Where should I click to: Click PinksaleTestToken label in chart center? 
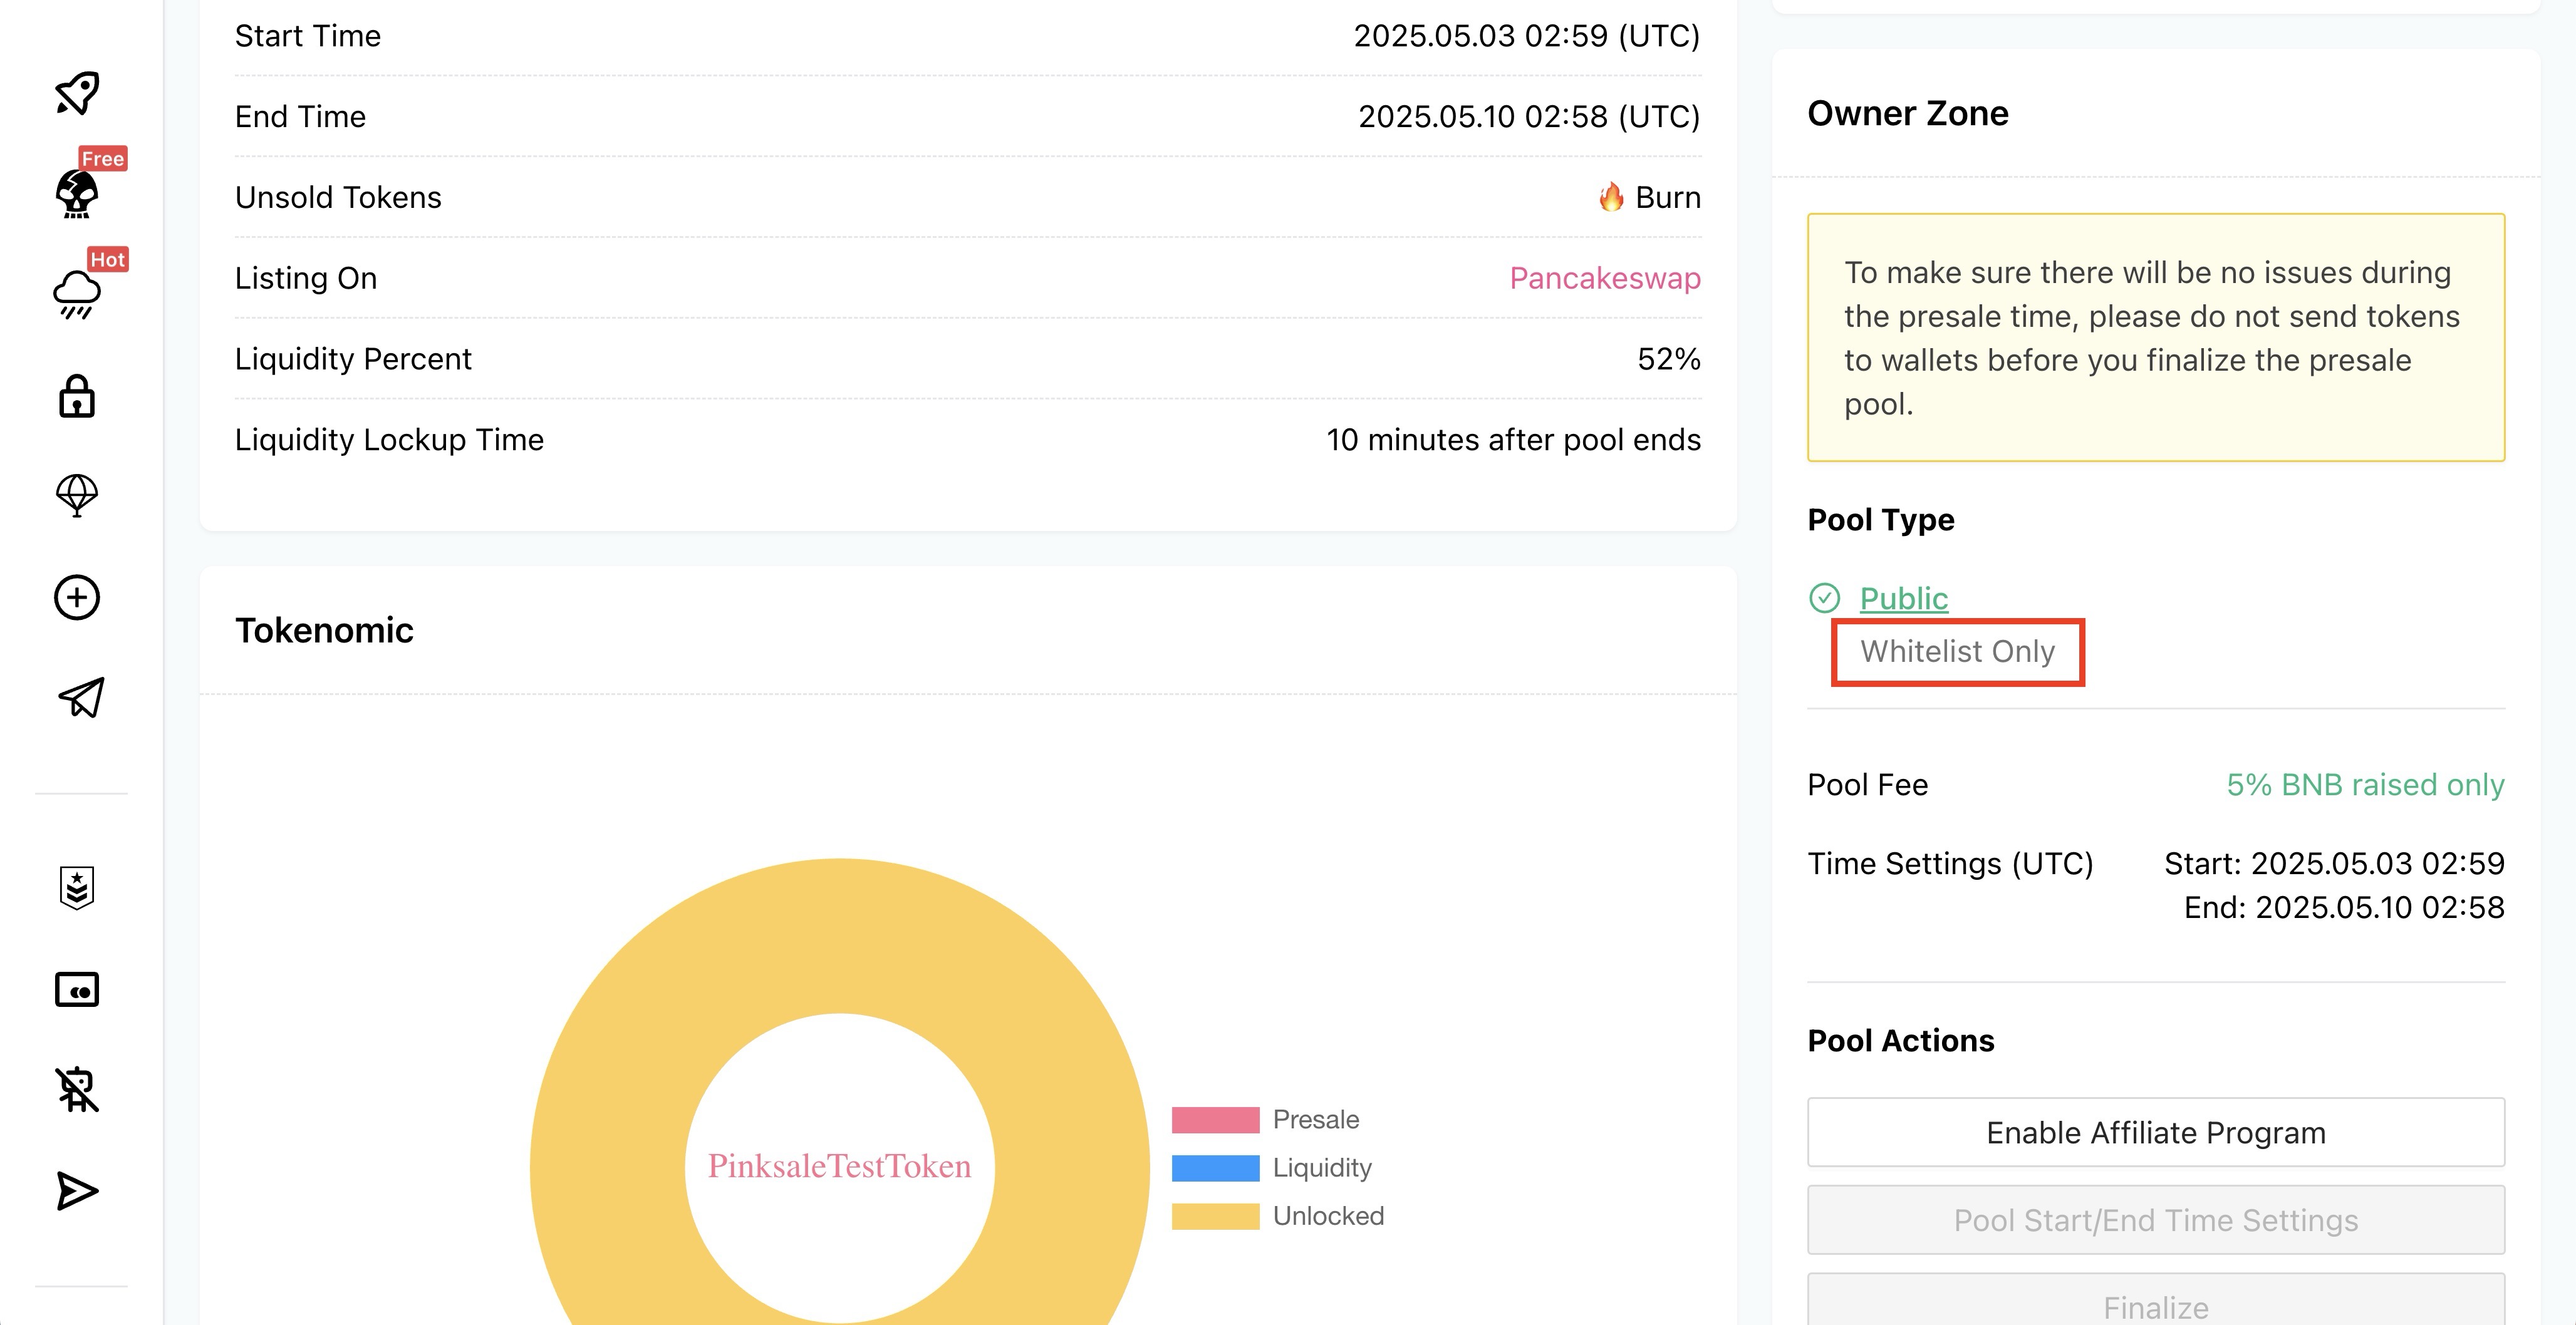[840, 1166]
